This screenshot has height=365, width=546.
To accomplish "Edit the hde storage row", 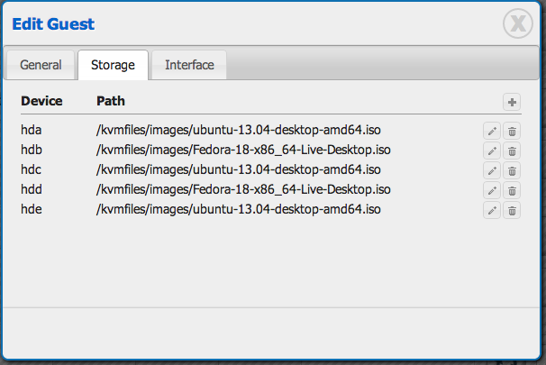I will 492,210.
